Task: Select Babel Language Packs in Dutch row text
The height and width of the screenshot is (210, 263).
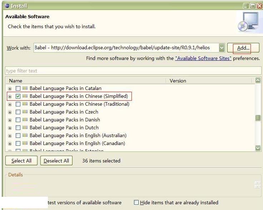Action: click(64, 128)
